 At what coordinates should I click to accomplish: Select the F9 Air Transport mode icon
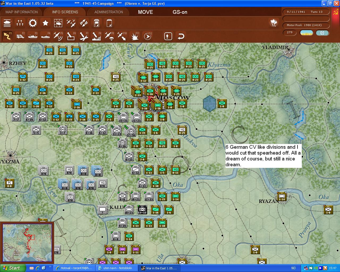(x=109, y=36)
